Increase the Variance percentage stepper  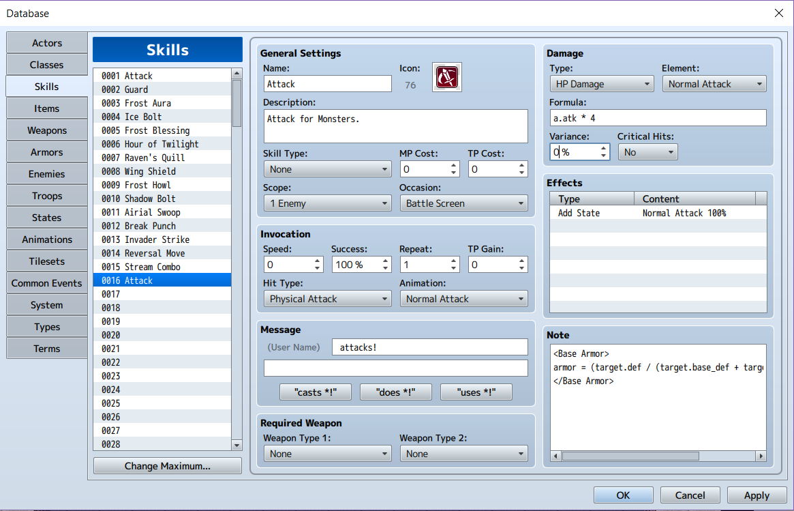click(x=604, y=148)
